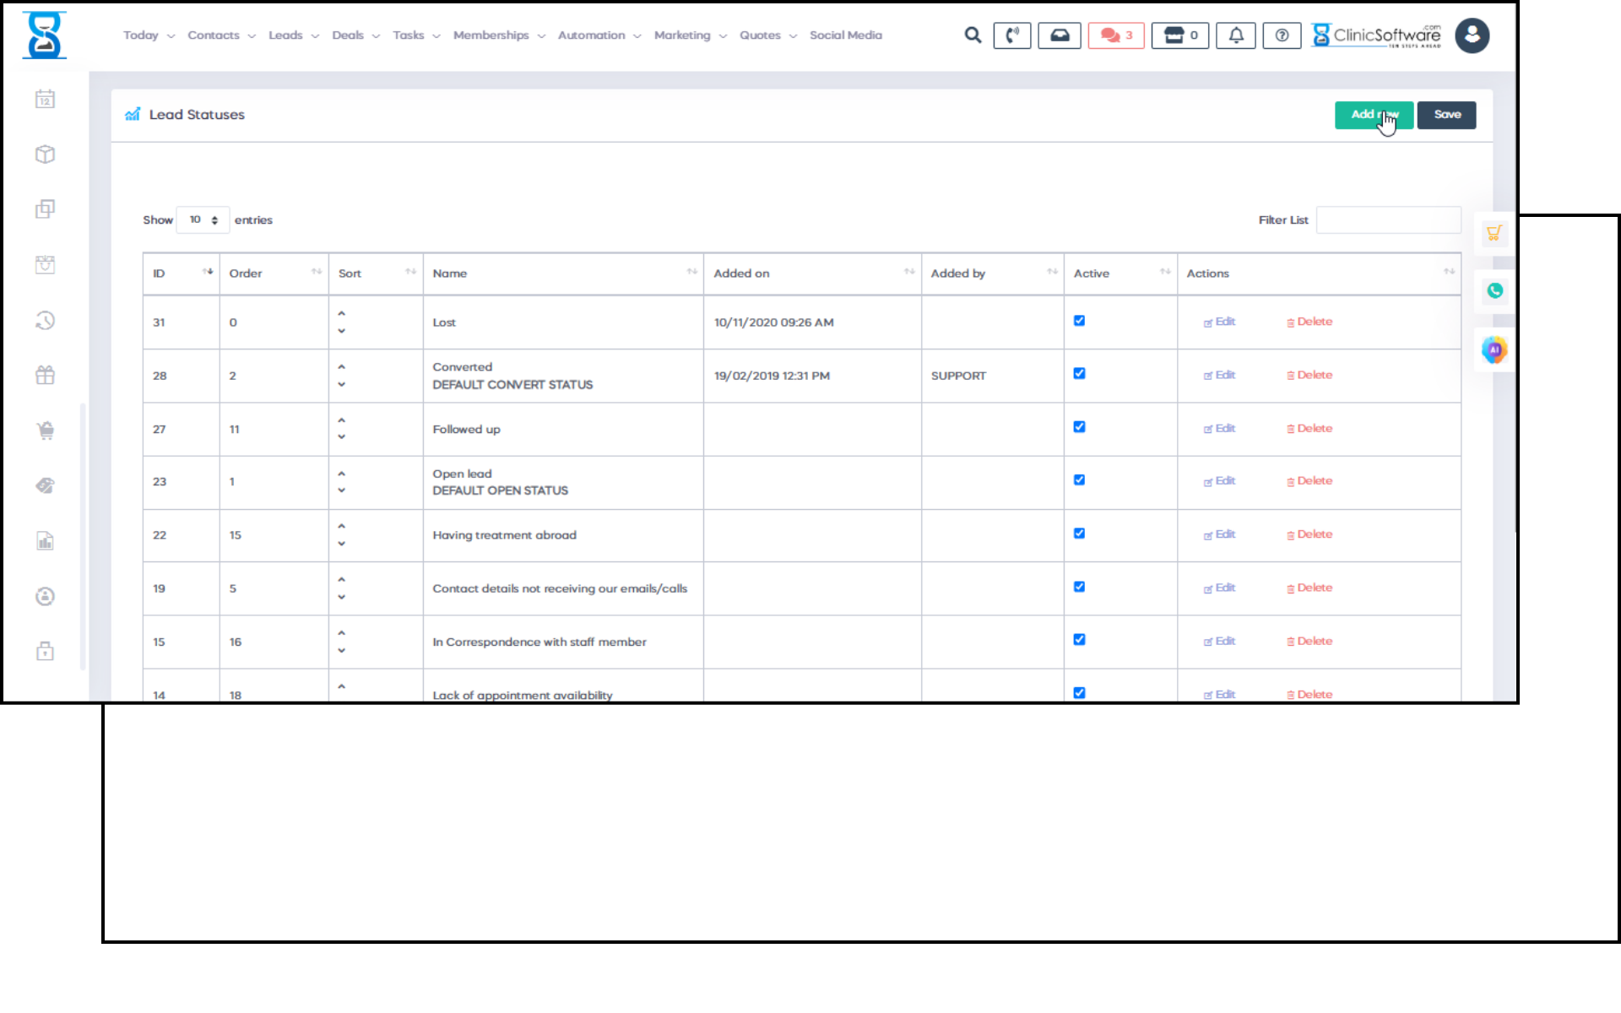The width and height of the screenshot is (1621, 1013).
Task: Expand the Automation menu dropdown
Action: click(x=599, y=35)
